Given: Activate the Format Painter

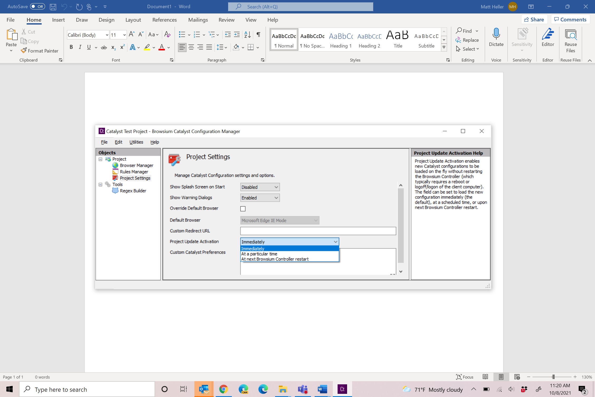Looking at the screenshot, I should [40, 51].
